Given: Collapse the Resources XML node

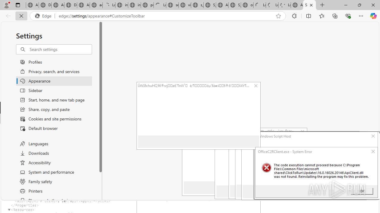Looking at the screenshot, I should coord(9,210).
